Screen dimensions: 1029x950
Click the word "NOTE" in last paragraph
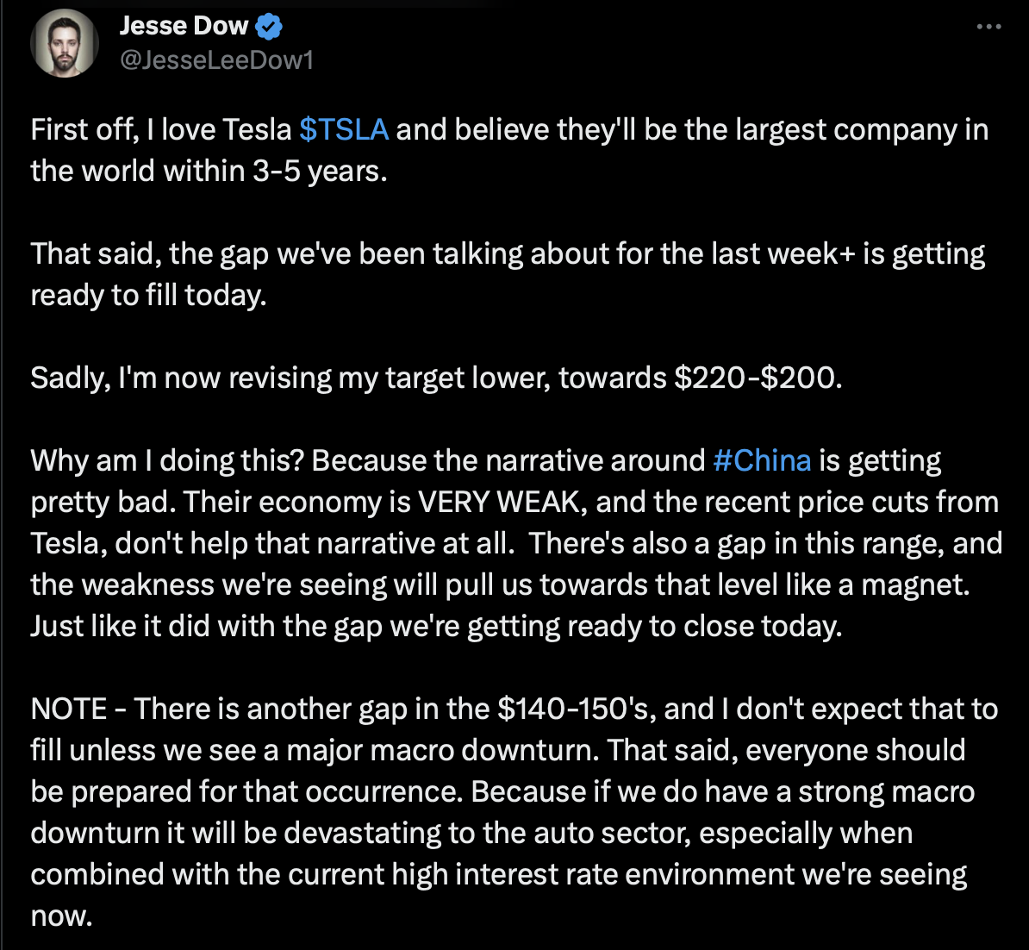pos(69,709)
